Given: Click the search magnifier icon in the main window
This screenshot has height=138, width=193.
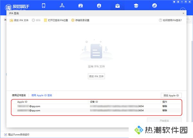Looking at the screenshot, I should coord(188,19).
